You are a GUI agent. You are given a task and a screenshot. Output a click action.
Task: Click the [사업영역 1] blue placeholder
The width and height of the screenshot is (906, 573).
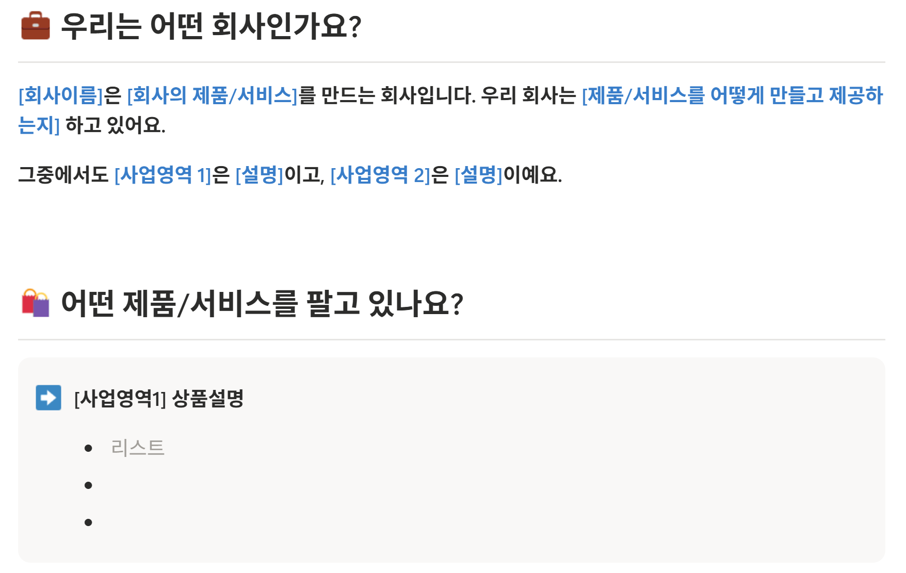click(163, 175)
